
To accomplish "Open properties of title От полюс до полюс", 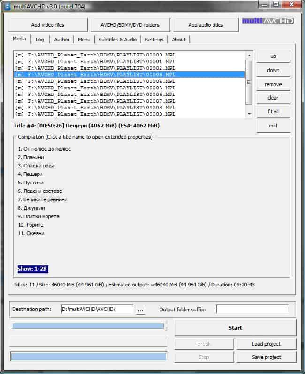I will [44, 149].
